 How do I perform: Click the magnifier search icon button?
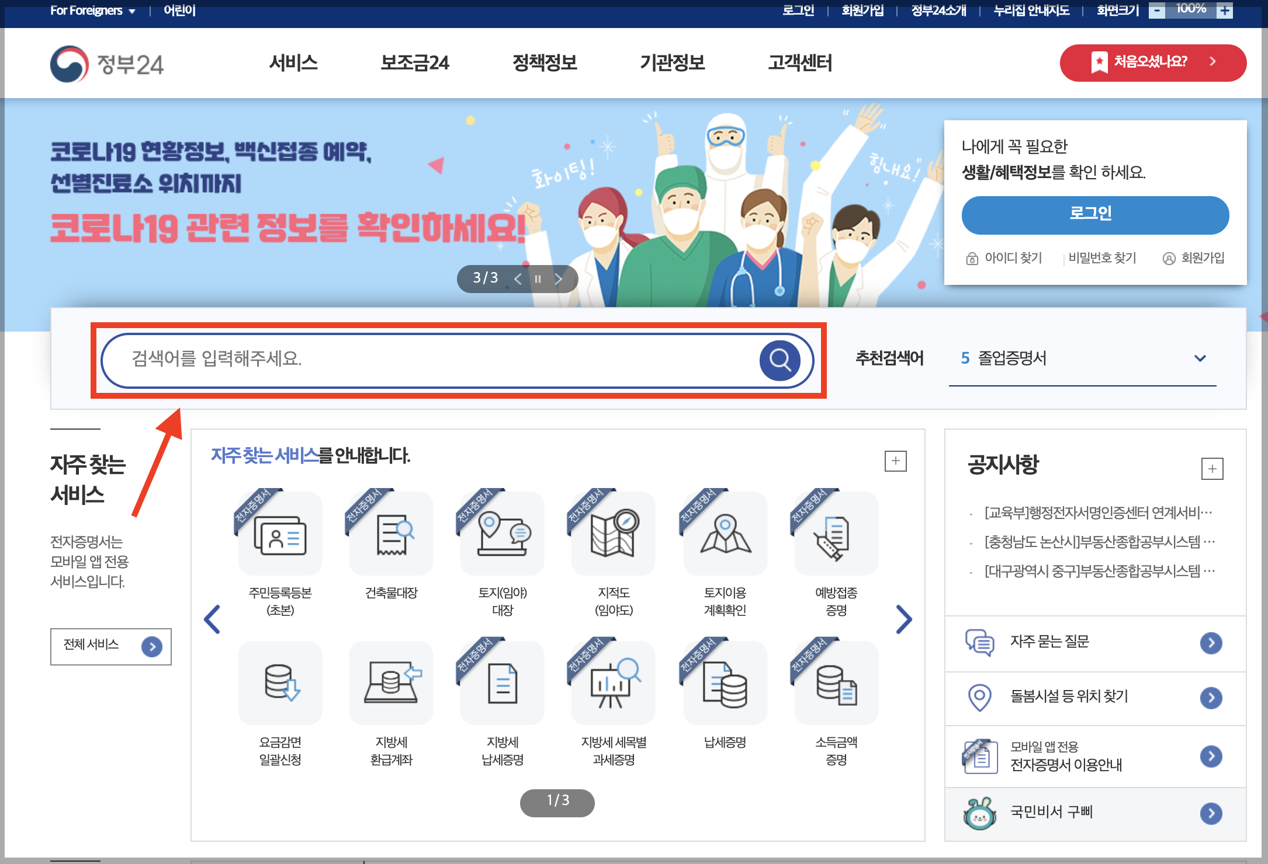[779, 360]
